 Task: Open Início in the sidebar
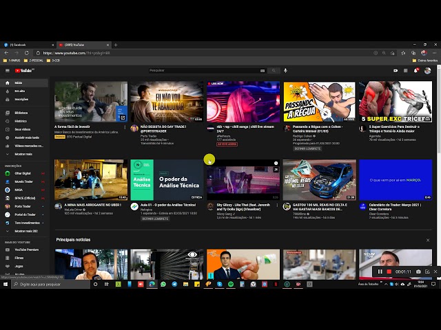point(25,82)
